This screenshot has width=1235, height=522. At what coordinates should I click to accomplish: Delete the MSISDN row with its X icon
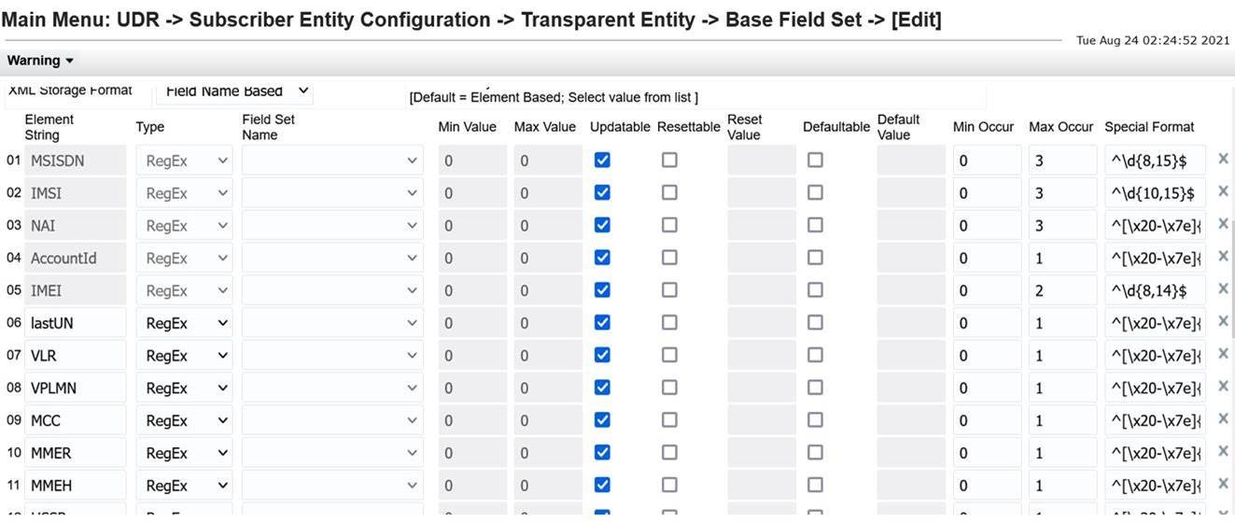point(1223,160)
